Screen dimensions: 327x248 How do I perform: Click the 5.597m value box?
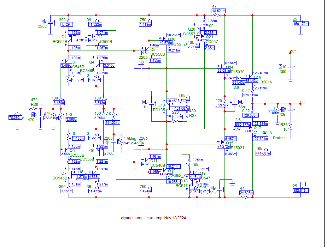click(221, 105)
